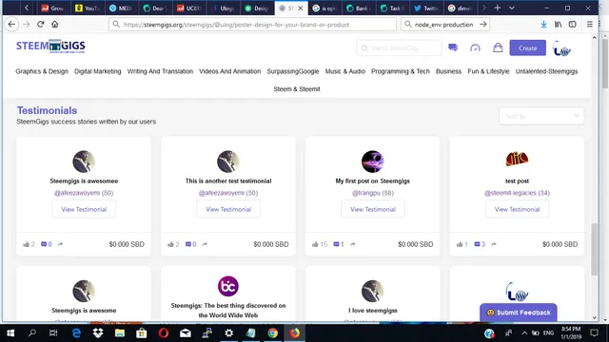The image size is (609, 342).
Task: Click the Search SteemGigs field
Action: coord(400,48)
